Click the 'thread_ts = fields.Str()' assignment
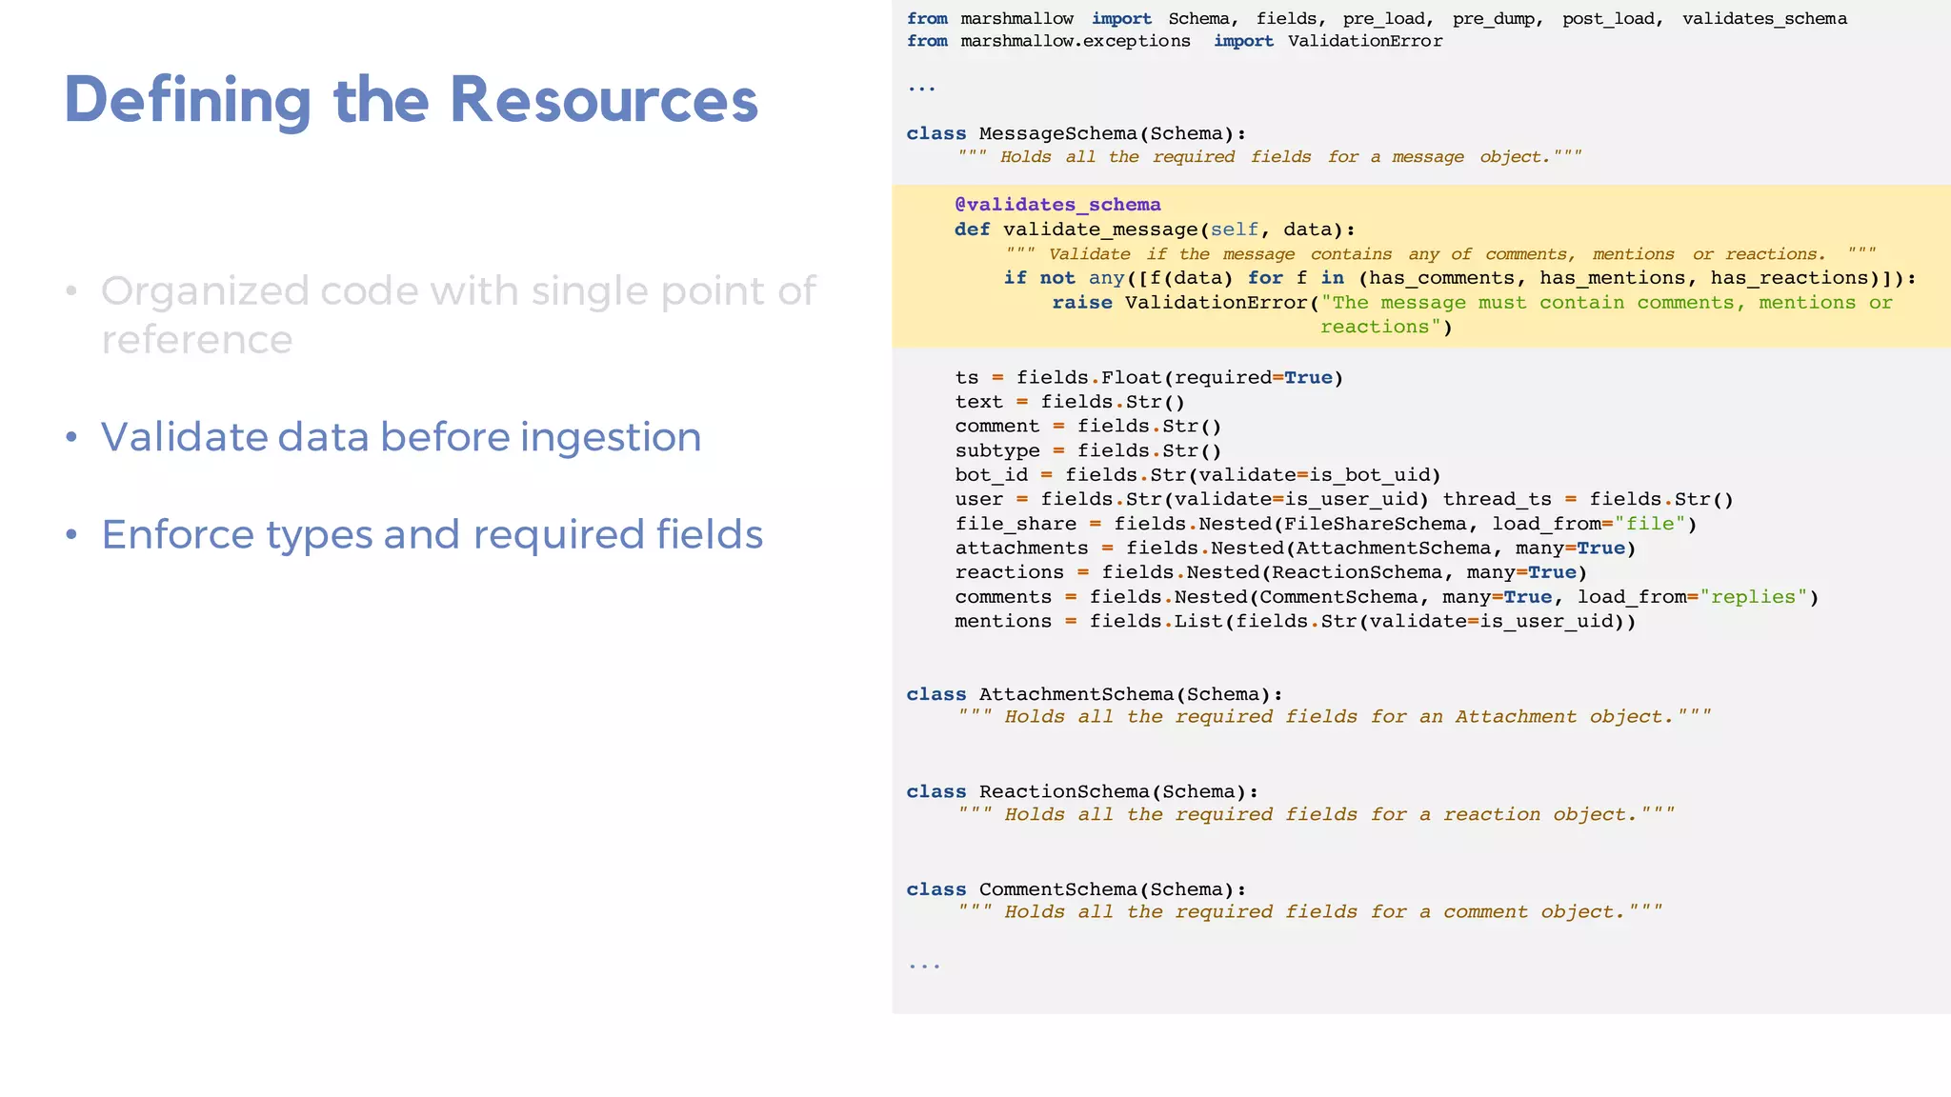This screenshot has height=1097, width=1951. [x=1588, y=500]
